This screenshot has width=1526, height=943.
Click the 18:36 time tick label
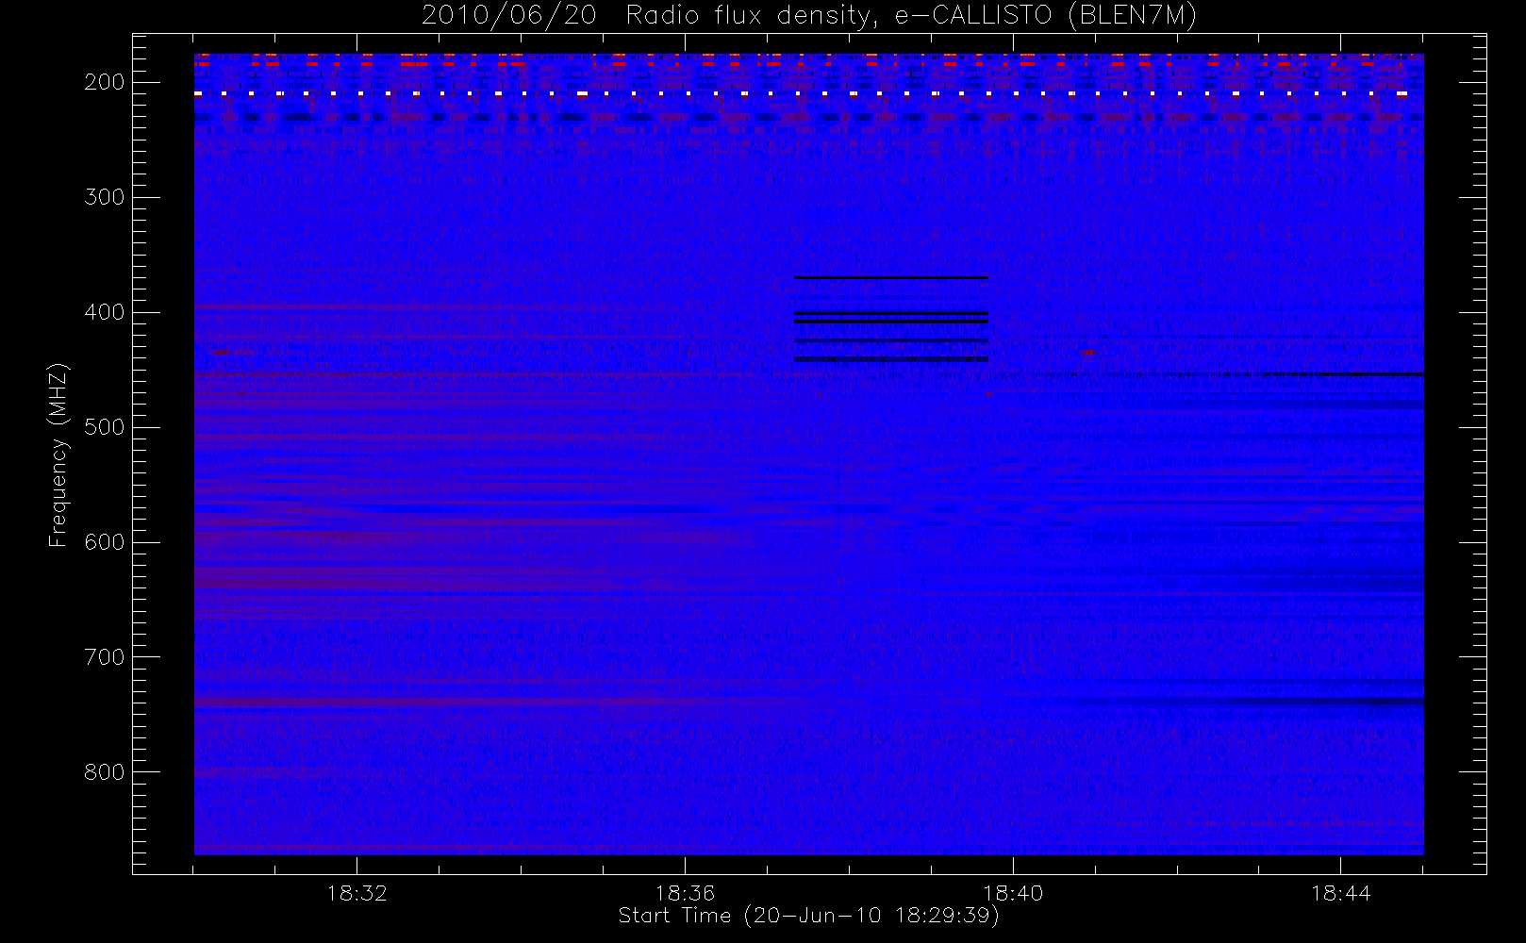(686, 893)
